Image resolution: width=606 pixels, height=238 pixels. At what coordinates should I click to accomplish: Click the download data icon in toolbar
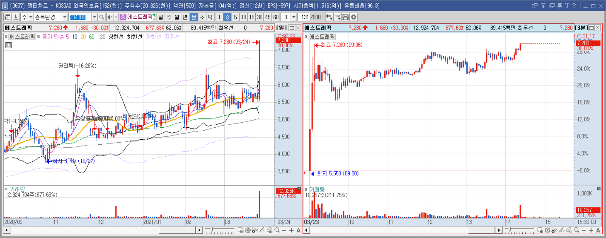coord(15,17)
